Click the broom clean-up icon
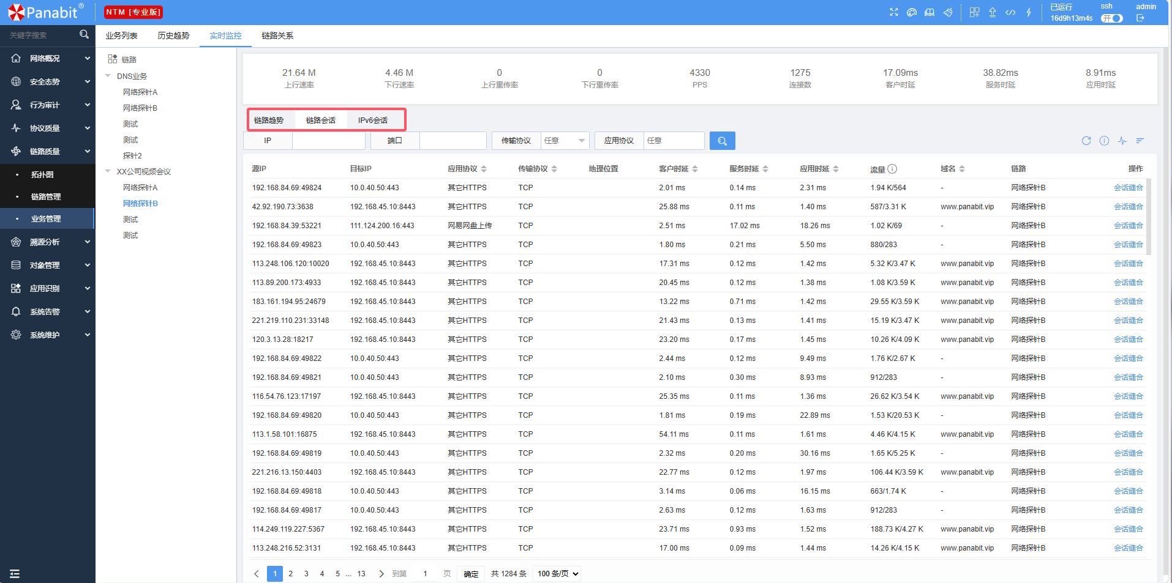Viewport: 1172px width, 583px height. pyautogui.click(x=948, y=12)
